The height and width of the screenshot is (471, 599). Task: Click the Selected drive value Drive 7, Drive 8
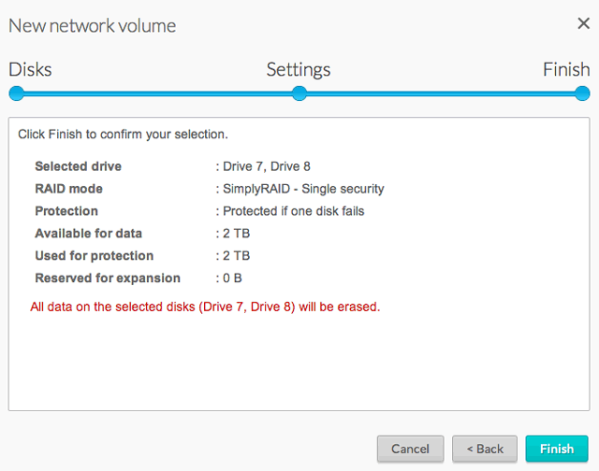[266, 166]
